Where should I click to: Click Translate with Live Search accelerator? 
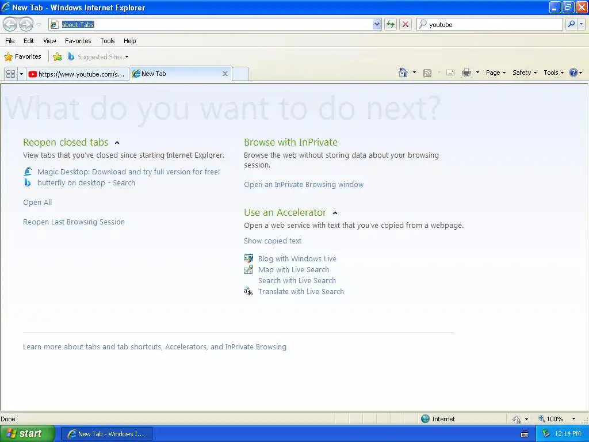[x=301, y=291]
